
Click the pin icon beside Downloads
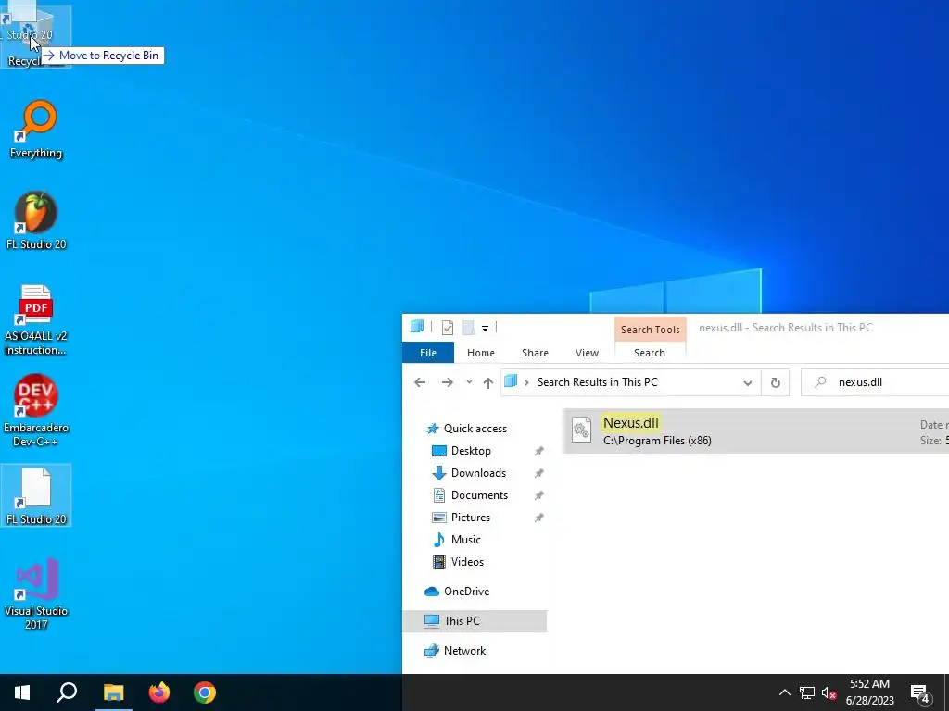click(538, 473)
